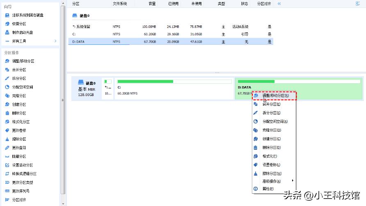
Task: Select the C: partition row in table
Action: point(171,34)
